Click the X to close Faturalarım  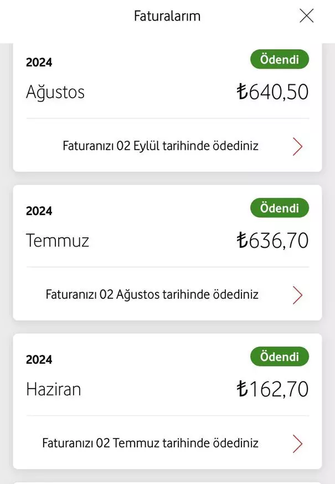tap(306, 16)
